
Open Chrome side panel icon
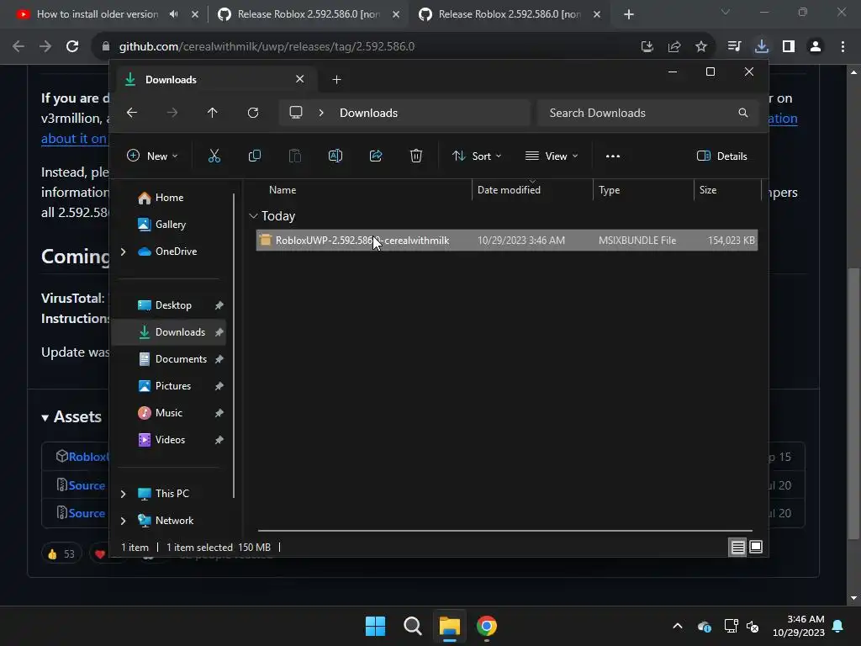click(789, 47)
